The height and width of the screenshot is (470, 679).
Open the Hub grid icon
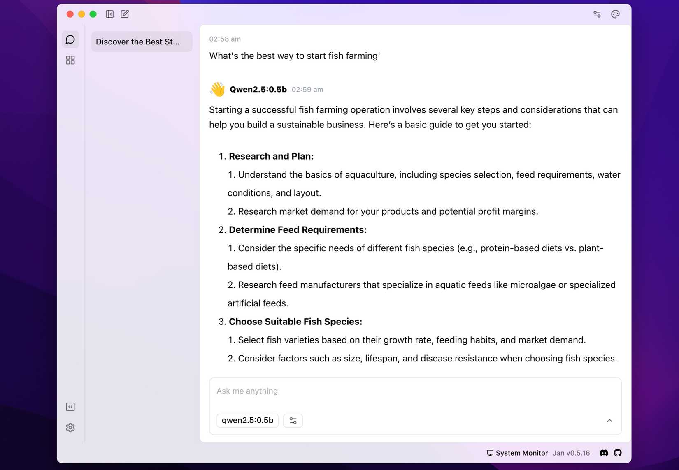(x=70, y=60)
